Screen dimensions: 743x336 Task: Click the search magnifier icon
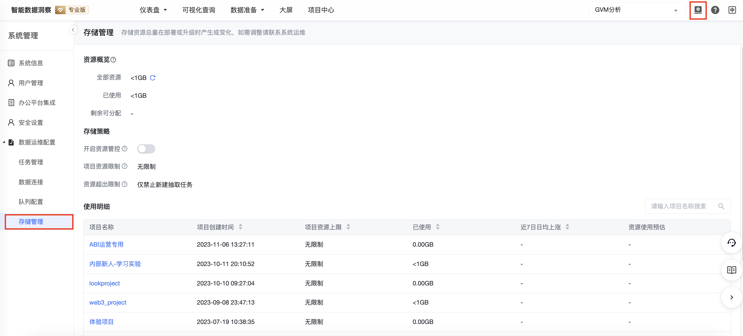pos(721,206)
